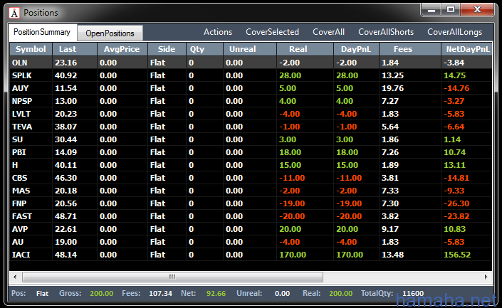Viewport: 502px width, 308px height.
Task: Sort by the Last column header
Action: tap(75, 49)
